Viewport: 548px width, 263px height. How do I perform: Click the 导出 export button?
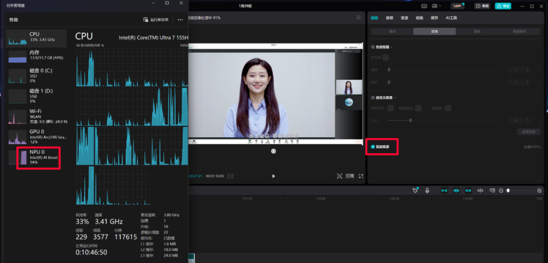pyautogui.click(x=503, y=6)
